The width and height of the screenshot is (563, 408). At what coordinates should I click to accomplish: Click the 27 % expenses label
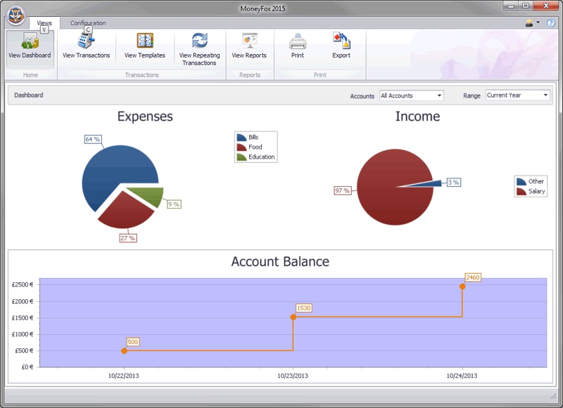click(128, 238)
